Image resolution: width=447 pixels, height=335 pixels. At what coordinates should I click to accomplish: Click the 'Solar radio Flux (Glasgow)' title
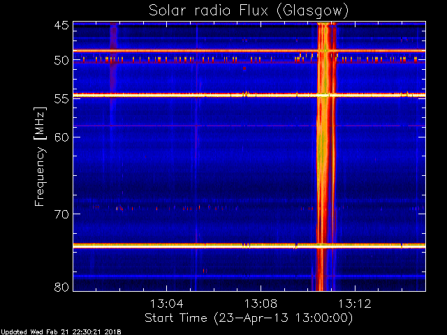[249, 11]
